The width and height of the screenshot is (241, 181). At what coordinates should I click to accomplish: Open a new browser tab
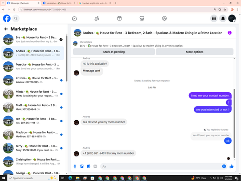coord(116,3)
